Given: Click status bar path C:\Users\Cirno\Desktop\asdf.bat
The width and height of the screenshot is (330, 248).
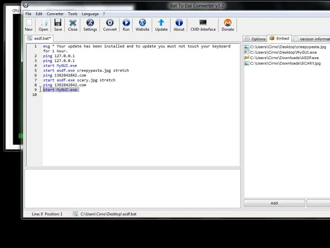Looking at the screenshot, I should pos(108,214).
